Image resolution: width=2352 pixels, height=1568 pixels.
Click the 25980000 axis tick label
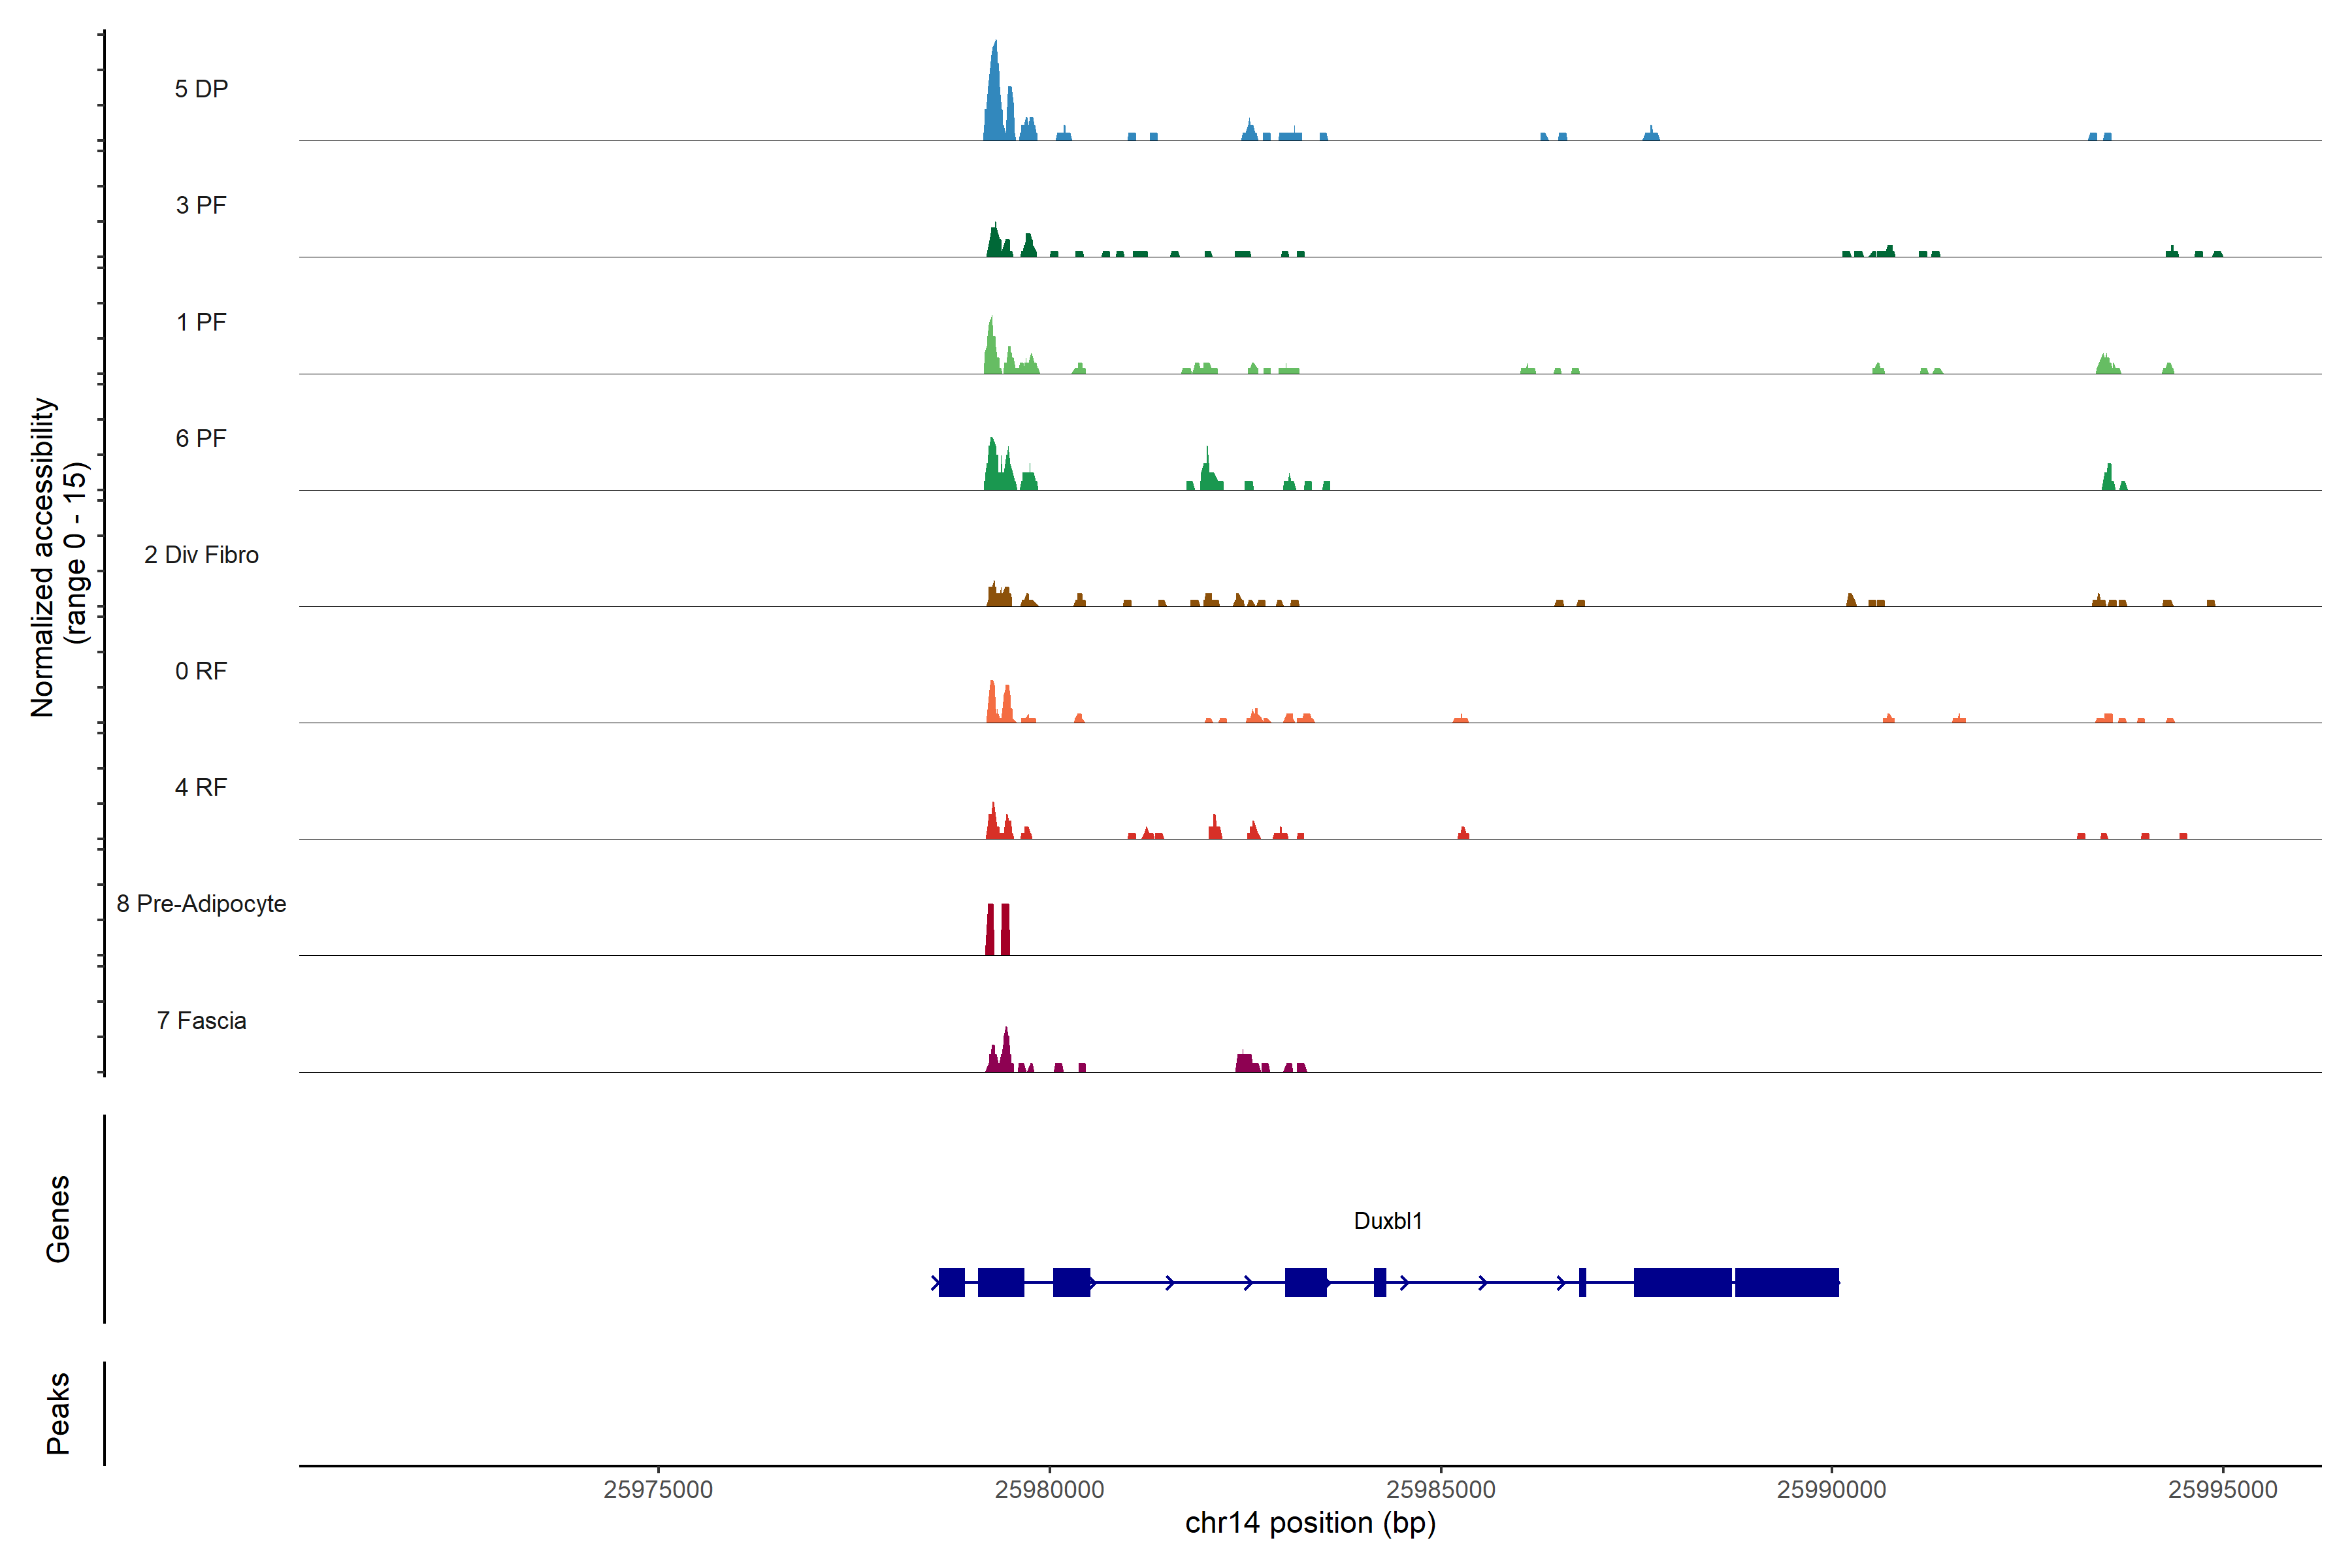pyautogui.click(x=1049, y=1489)
